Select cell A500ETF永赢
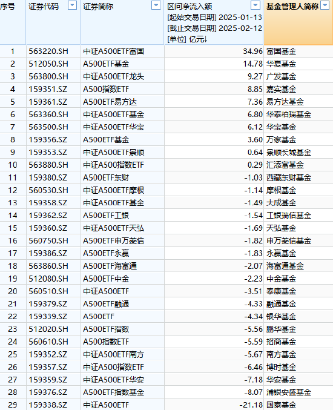Viewport: 333px width, 410px height. [122, 253]
